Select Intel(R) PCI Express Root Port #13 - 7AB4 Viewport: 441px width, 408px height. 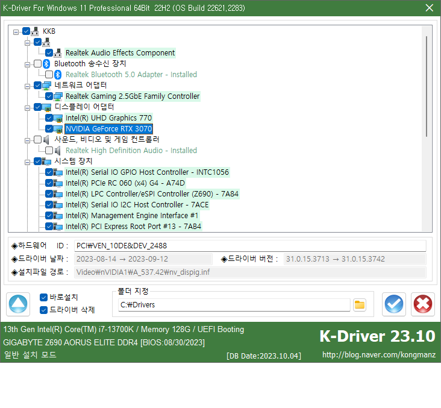[133, 227]
